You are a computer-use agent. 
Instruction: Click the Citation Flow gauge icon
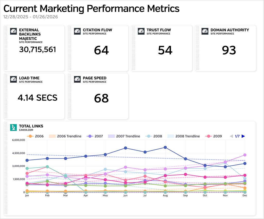[77, 31]
